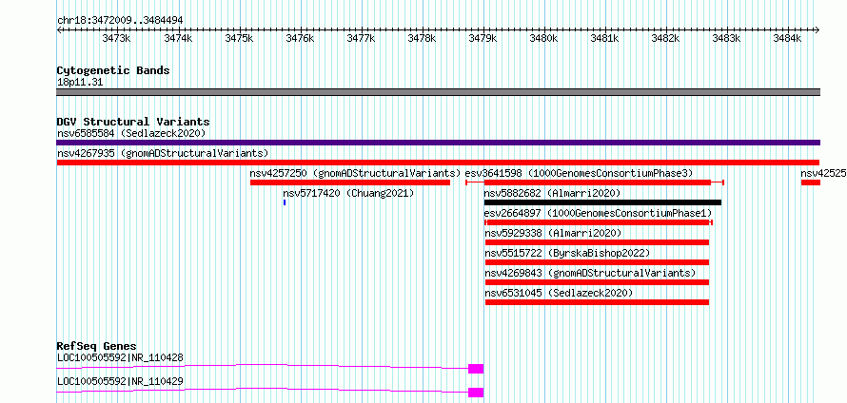Open nsv4269843 (gnomADStructuralVariants) label
This screenshot has height=403, width=847.
[x=590, y=273]
